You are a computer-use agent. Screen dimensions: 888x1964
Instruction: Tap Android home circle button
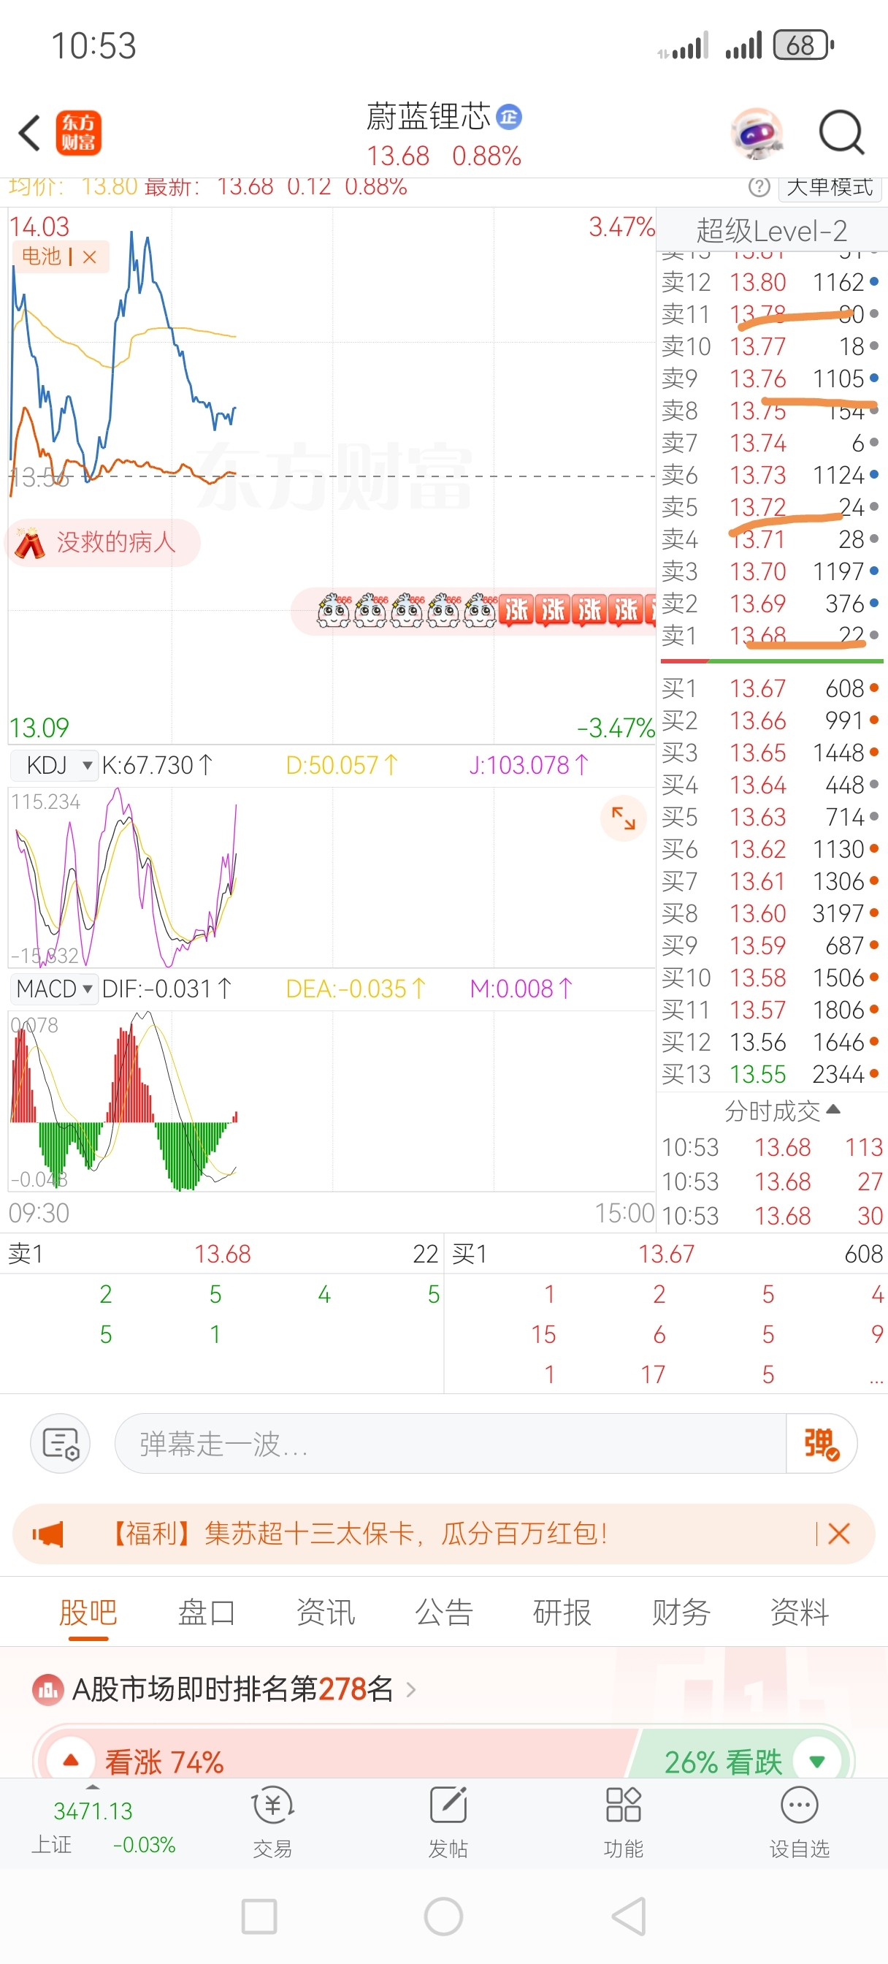tap(443, 1916)
